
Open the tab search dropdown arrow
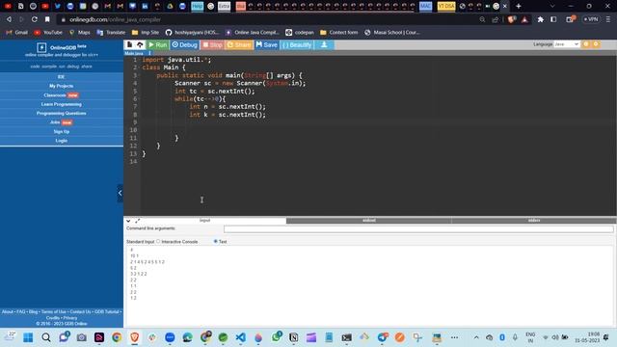click(x=552, y=6)
